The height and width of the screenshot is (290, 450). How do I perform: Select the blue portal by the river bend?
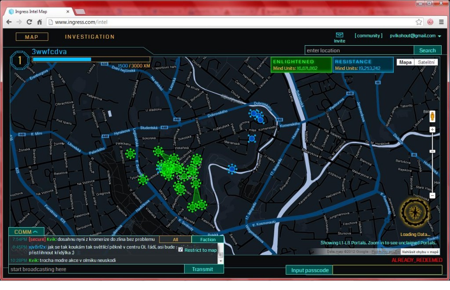(232, 169)
